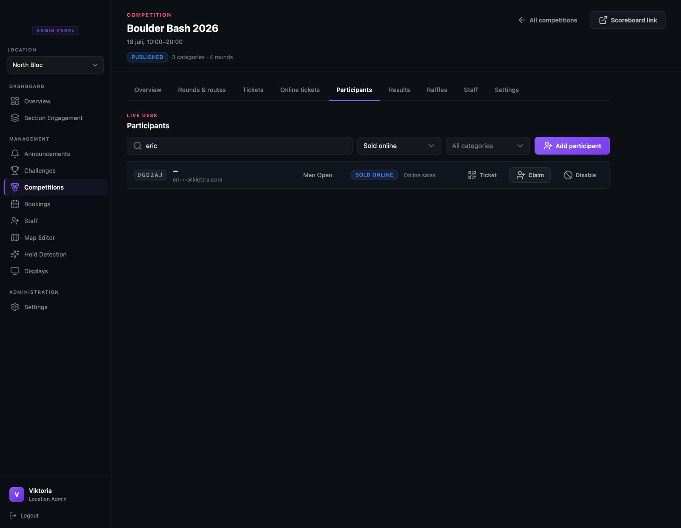Click the DGD2AJ participant code
Viewport: 681px width, 528px height.
(x=150, y=175)
